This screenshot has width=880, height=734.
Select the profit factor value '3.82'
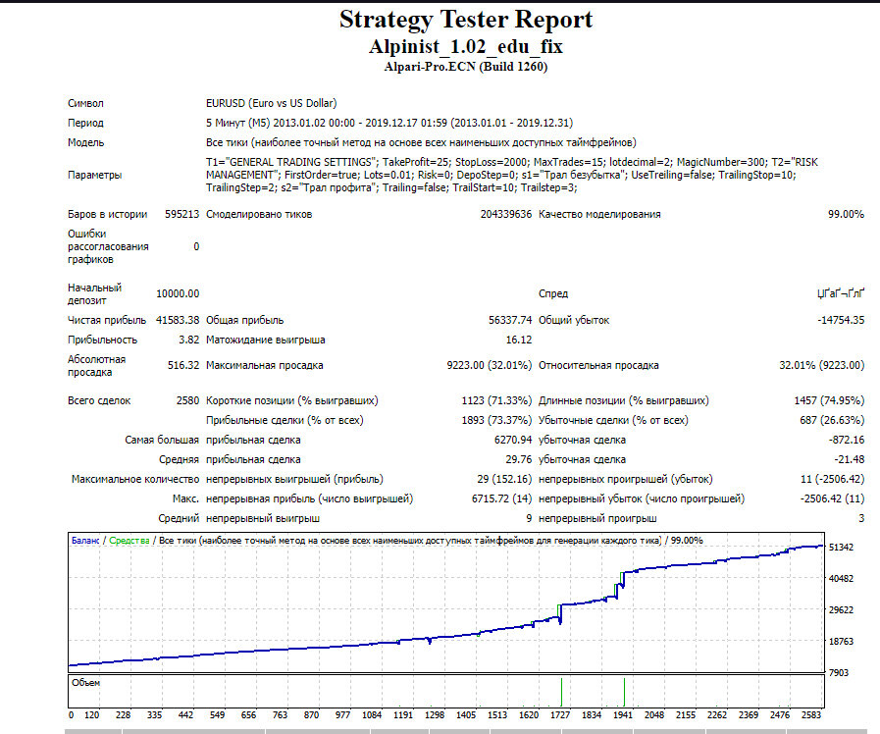188,341
